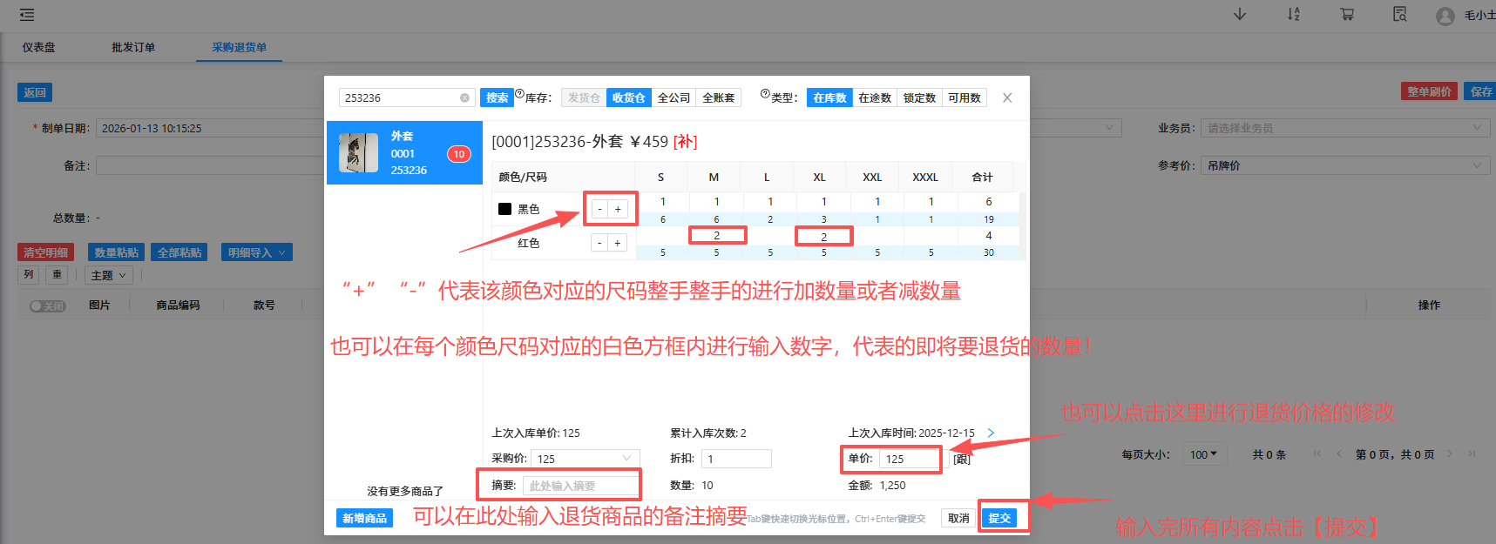Click the 摘要 summary input field
This screenshot has width=1496, height=544.
coord(580,486)
